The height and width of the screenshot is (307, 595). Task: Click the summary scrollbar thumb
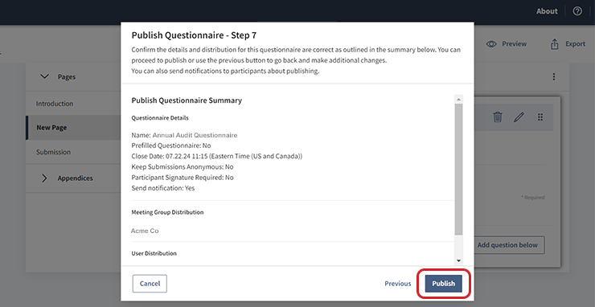458,170
